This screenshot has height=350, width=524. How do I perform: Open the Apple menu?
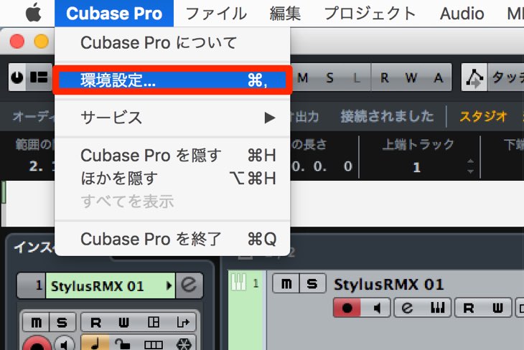point(34,13)
